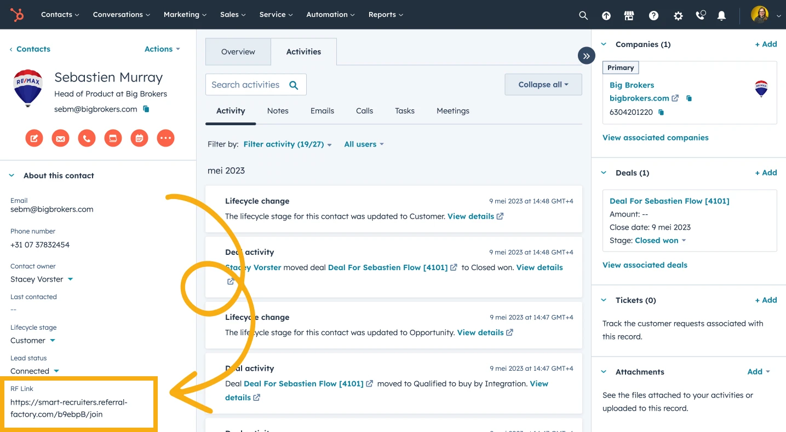This screenshot has height=432, width=786.
Task: Create a note with the orange note icon
Action: click(34, 138)
